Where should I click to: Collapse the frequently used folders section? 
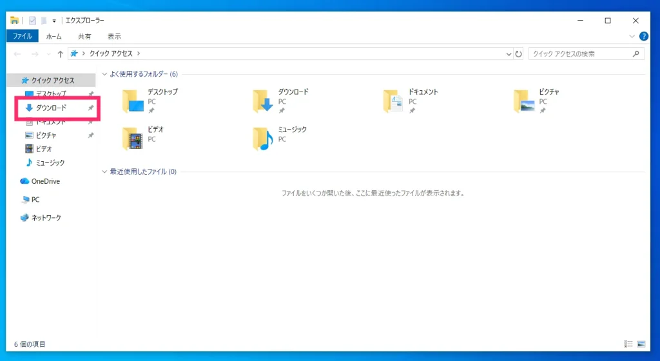coord(105,74)
